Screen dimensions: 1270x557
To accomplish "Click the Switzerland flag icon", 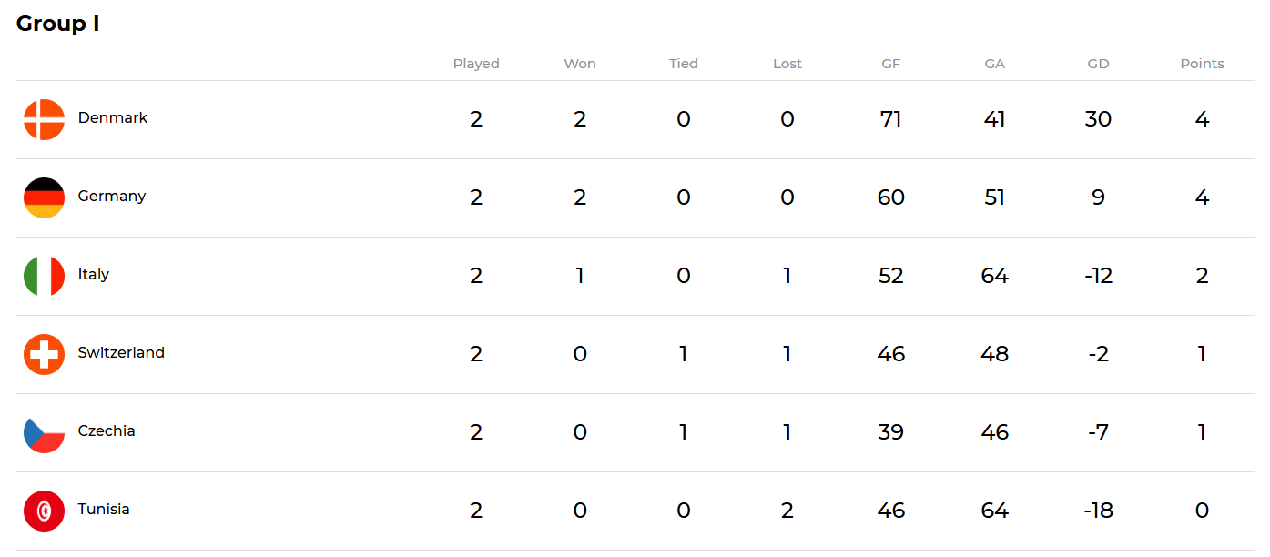I will [x=44, y=354].
